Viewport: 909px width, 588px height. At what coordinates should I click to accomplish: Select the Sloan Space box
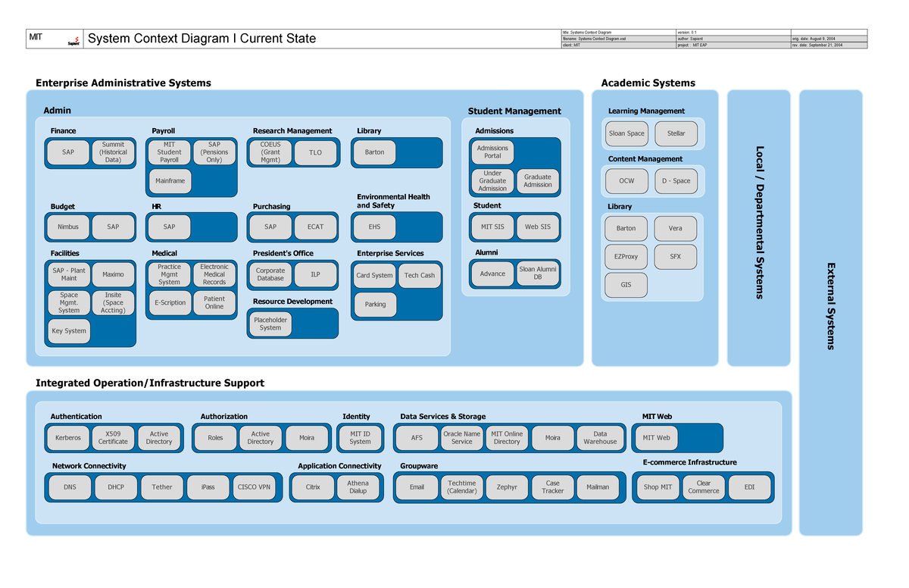pyautogui.click(x=626, y=133)
